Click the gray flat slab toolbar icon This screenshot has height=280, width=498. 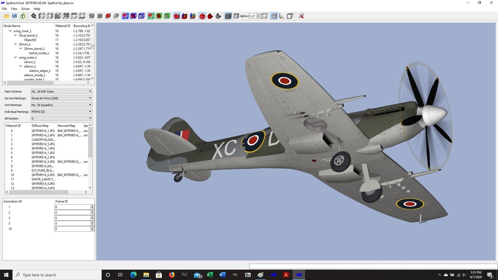tap(116, 16)
